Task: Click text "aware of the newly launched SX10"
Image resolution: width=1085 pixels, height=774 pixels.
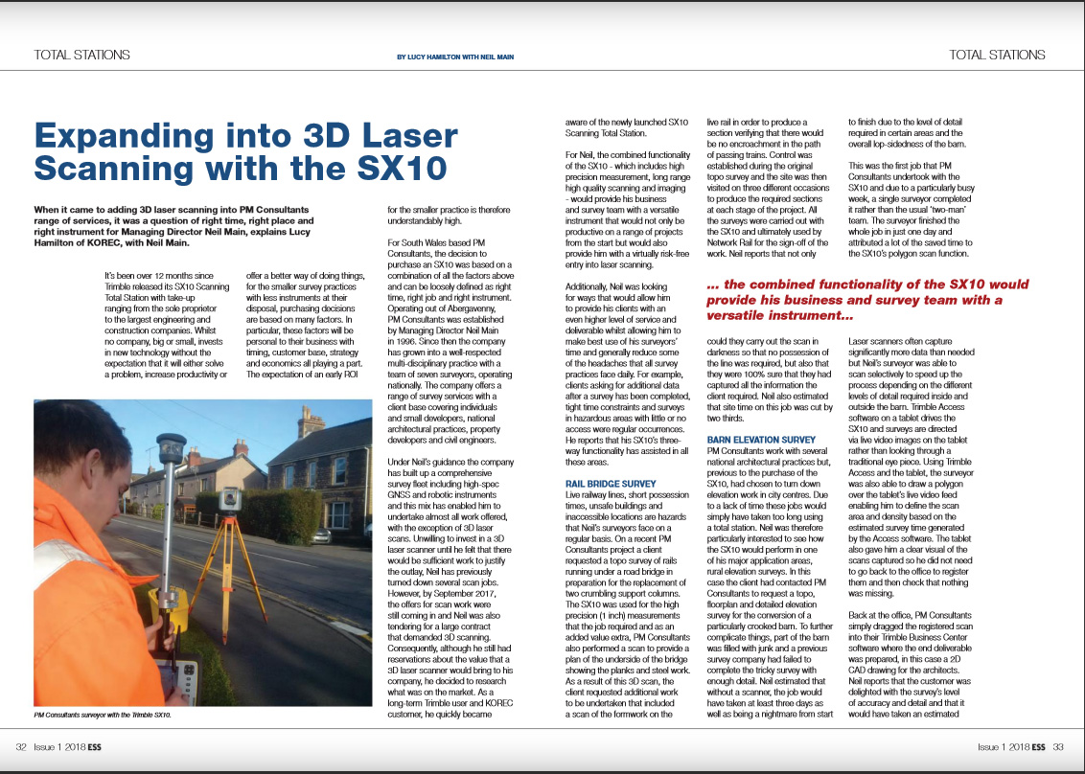Action: pos(627,122)
